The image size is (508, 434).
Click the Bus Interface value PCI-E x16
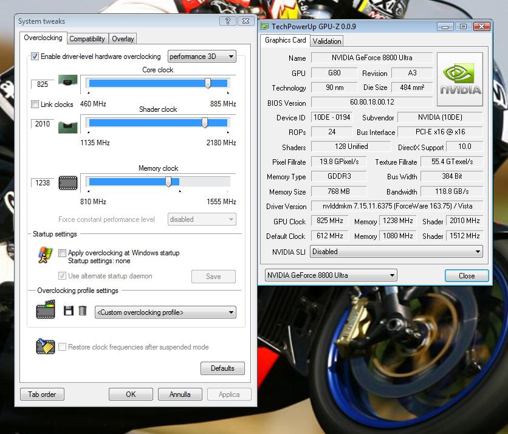point(441,132)
